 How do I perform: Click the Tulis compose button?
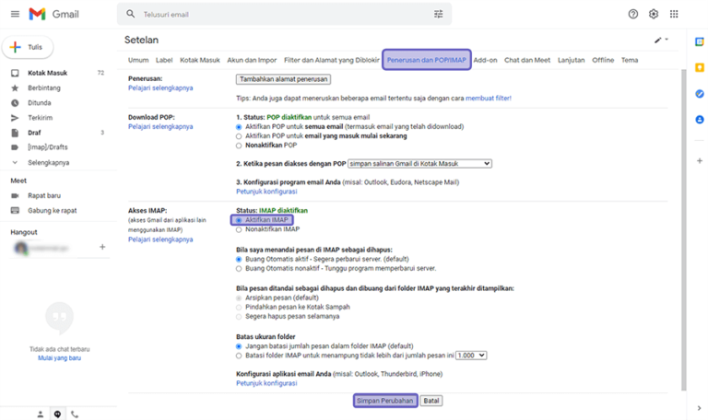(28, 47)
